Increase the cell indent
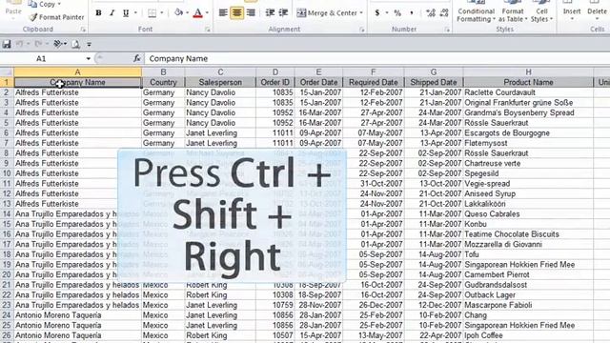This screenshot has height=343, width=610. click(284, 12)
